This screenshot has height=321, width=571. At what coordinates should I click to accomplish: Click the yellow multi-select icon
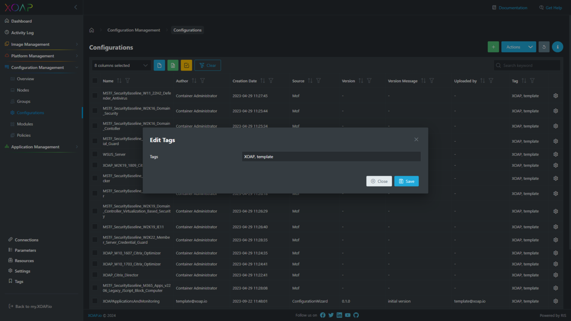coord(186,65)
